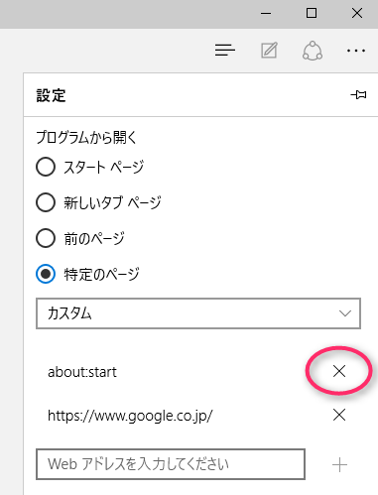378x495 pixels.
Task: Select the スタート ページ radio option
Action: [x=46, y=167]
